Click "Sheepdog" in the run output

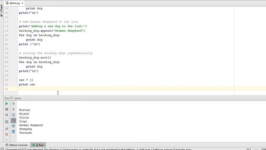pos(25,129)
